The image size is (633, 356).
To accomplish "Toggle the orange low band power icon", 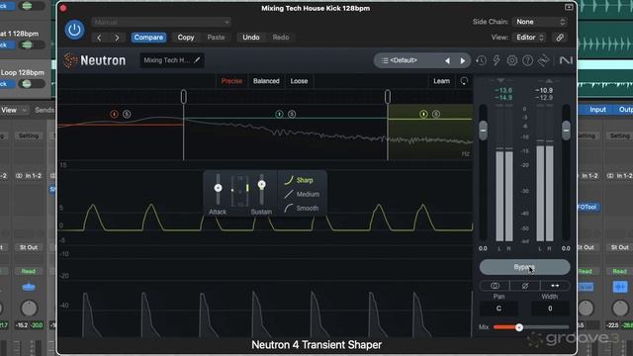I will [114, 115].
